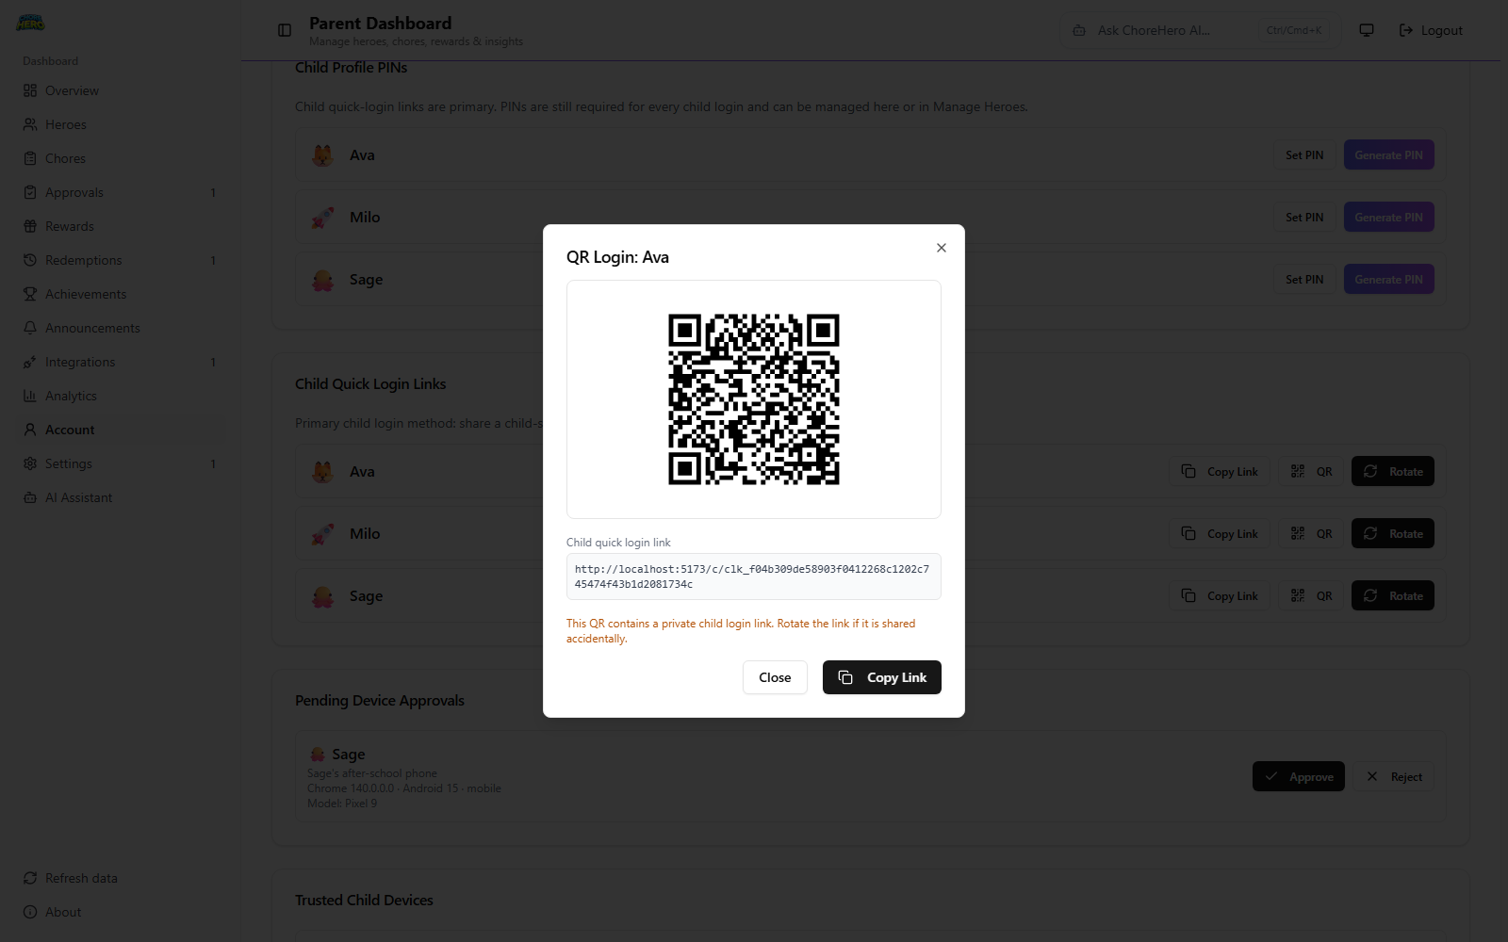
Task: Click the Refresh data icon in the sidebar
Action: tap(30, 877)
